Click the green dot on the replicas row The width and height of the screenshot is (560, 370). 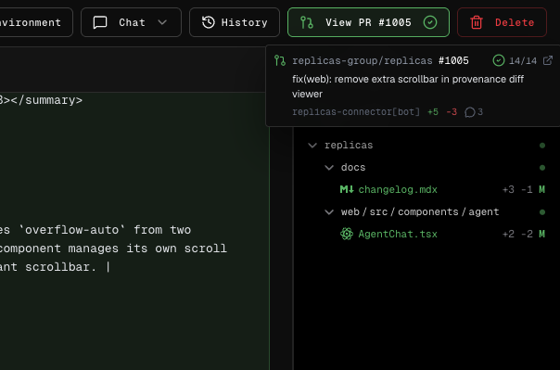pos(542,146)
